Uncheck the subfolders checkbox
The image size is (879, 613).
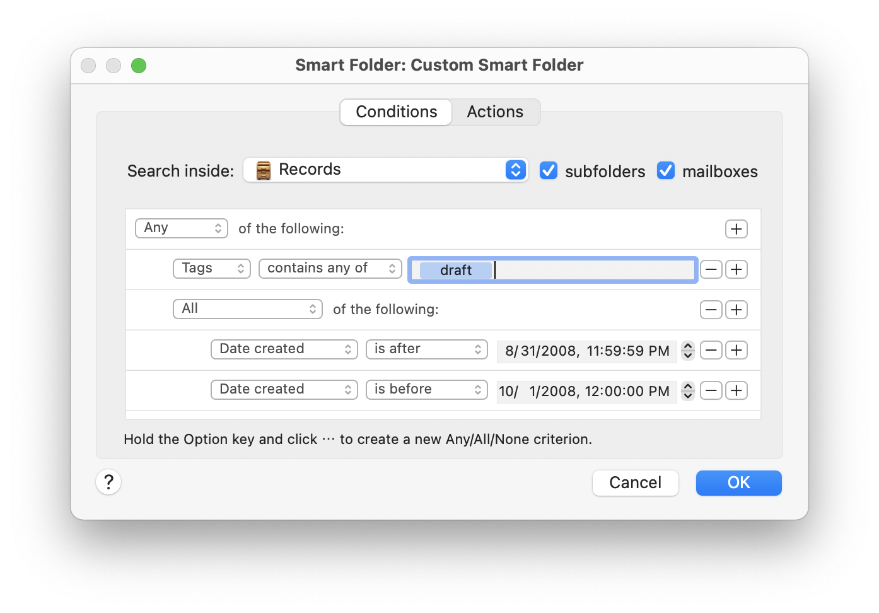[x=549, y=170]
